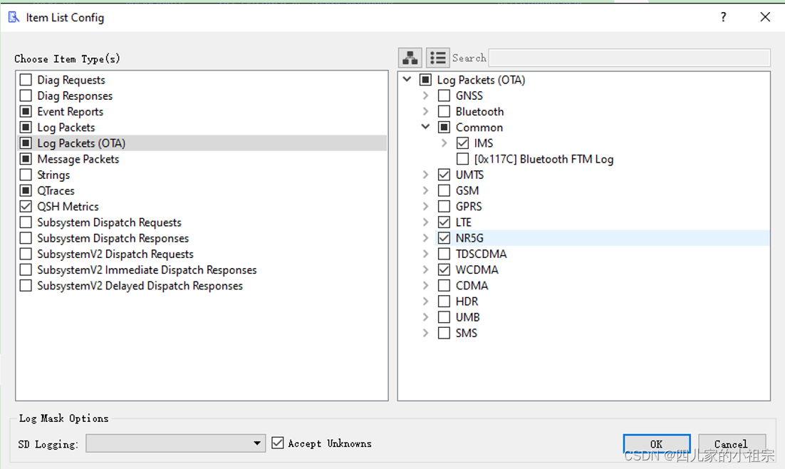785x469 pixels.
Task: Check SubsystemV2 Immediate Dispatch Responses checkbox
Action: (26, 269)
